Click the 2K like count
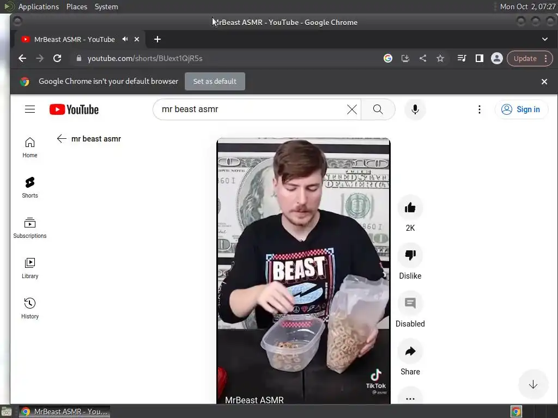The width and height of the screenshot is (558, 418). (x=410, y=228)
